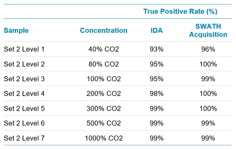Select the 500% CO2 concentration cell
236x149 pixels.
pyautogui.click(x=104, y=123)
